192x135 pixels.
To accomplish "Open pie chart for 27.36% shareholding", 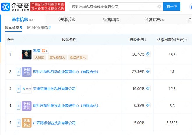I will click(148, 71).
